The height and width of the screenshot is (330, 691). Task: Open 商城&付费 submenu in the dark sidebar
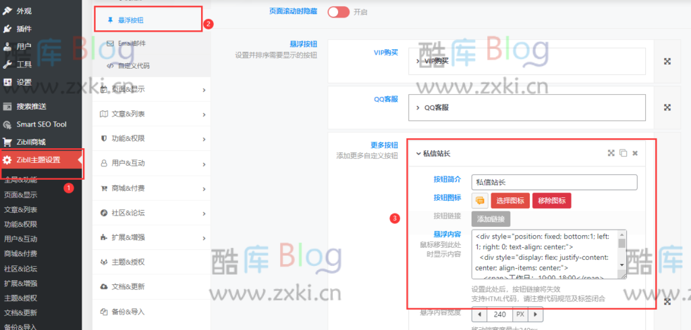(20, 253)
